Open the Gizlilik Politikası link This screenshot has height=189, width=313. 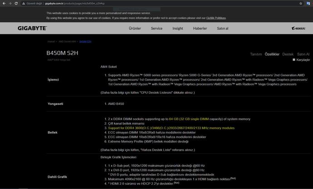[x=216, y=18]
